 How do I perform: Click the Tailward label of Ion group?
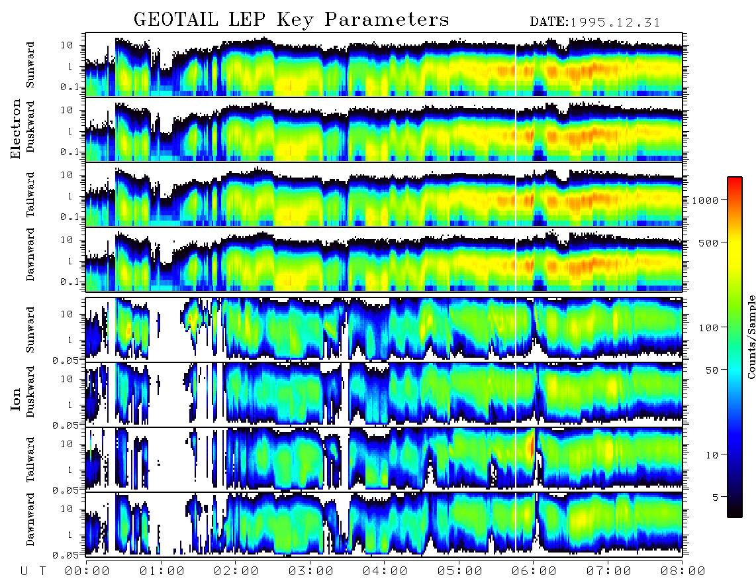tap(30, 460)
